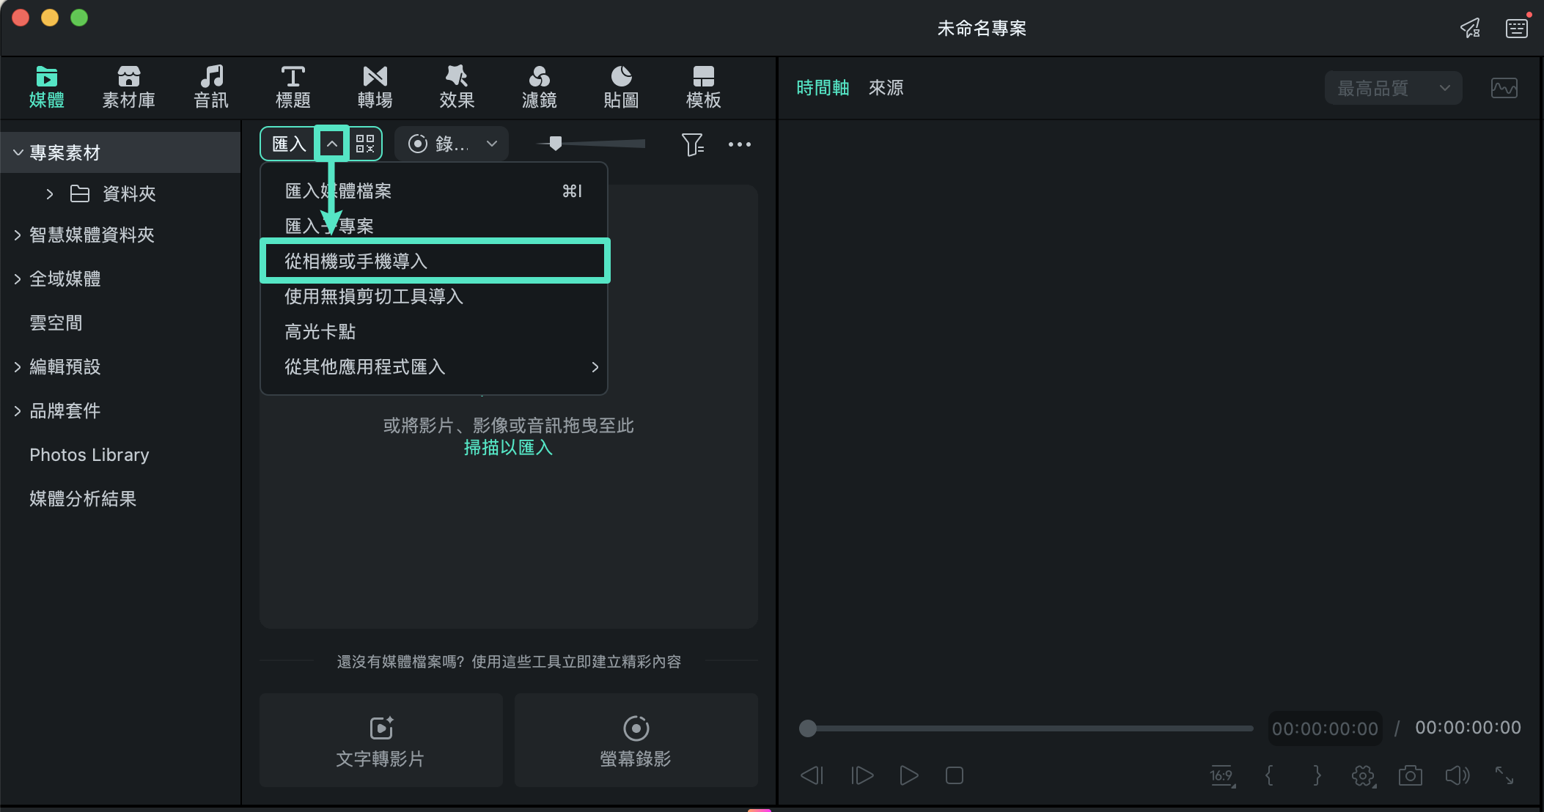Image resolution: width=1544 pixels, height=812 pixels.
Task: Open the three-dot more options menu
Action: tap(739, 144)
